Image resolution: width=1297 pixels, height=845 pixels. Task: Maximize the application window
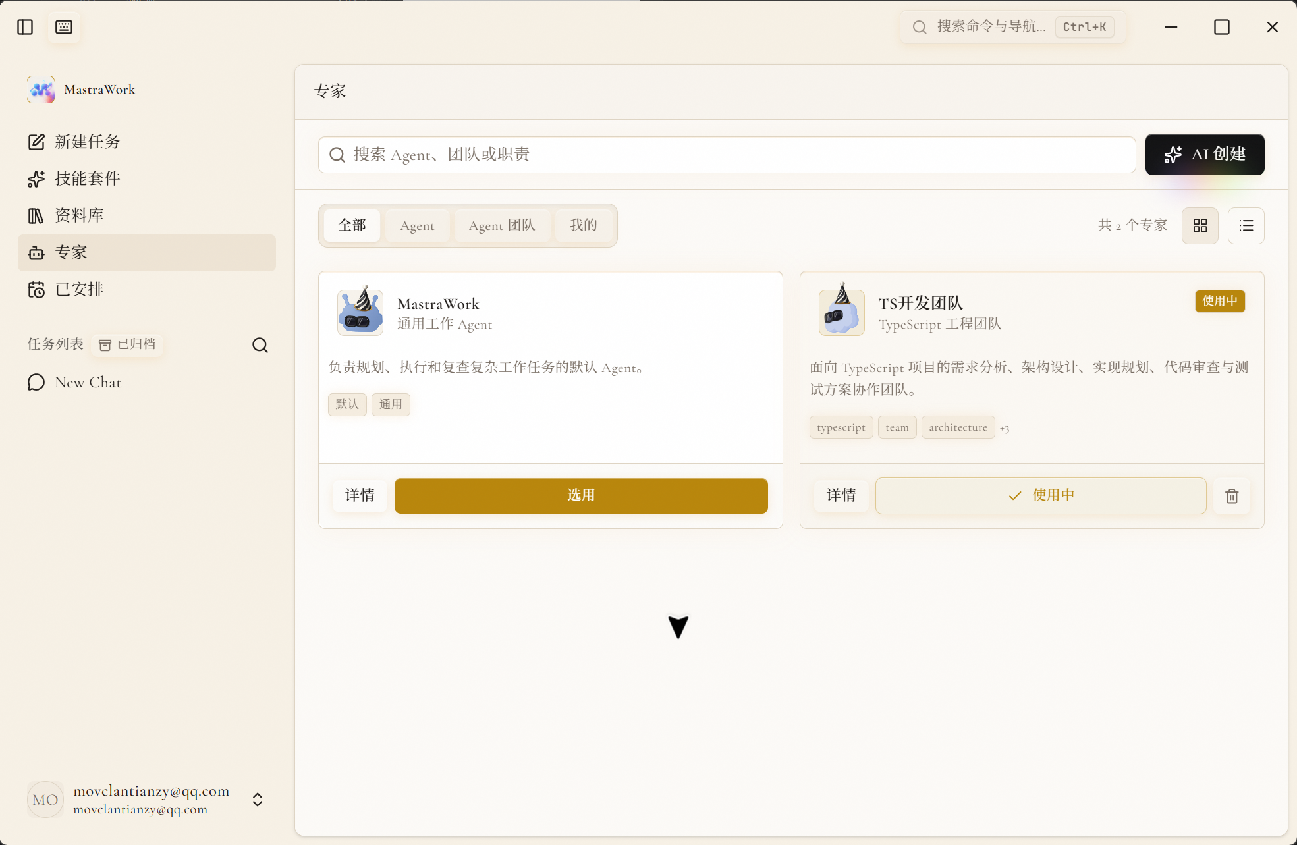pos(1222,27)
